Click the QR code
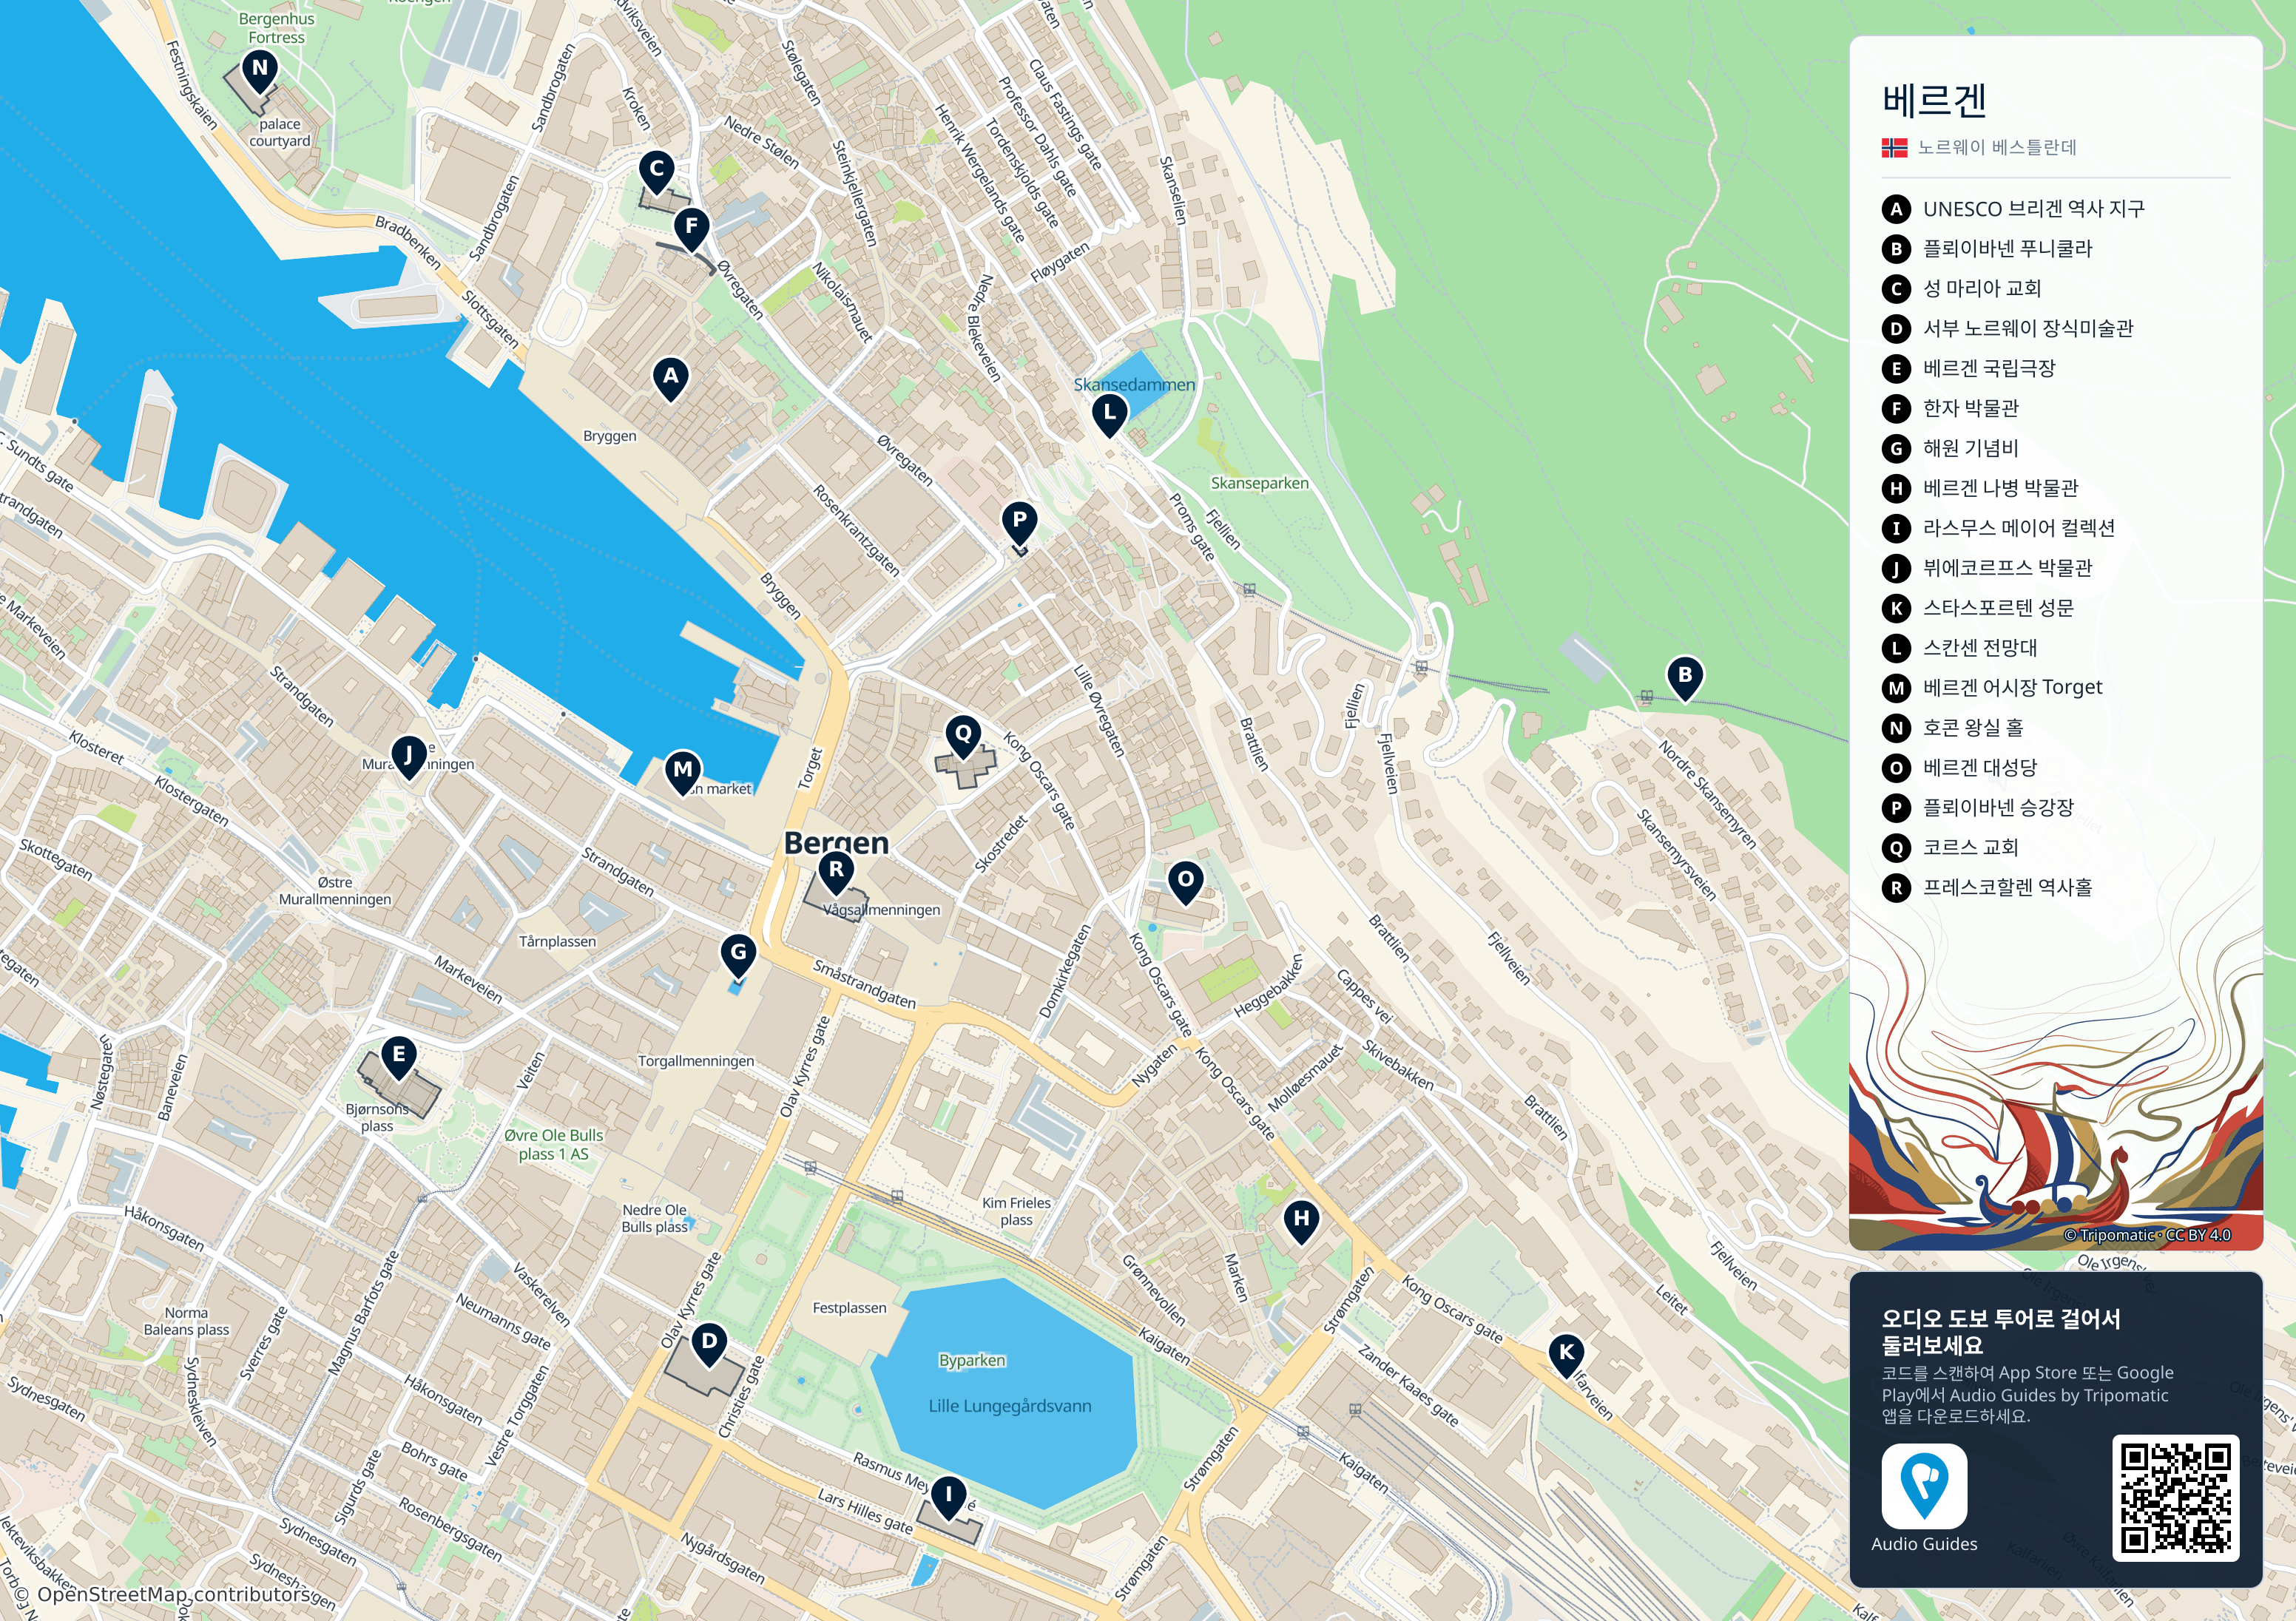This screenshot has width=2296, height=1621. (2175, 1497)
